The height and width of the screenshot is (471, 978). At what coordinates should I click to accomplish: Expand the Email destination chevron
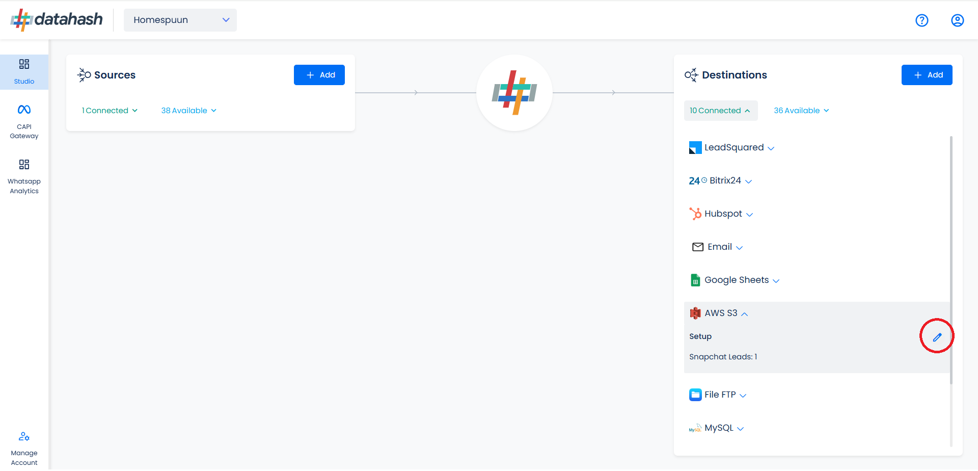(740, 248)
